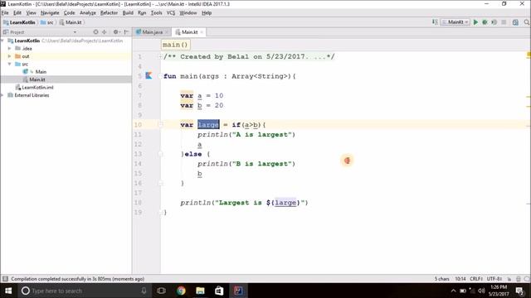Collapse all icon in Project panel
The image size is (531, 298).
pyautogui.click(x=105, y=32)
